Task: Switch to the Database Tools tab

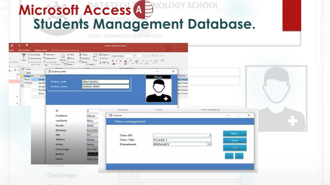Action: pos(41,50)
